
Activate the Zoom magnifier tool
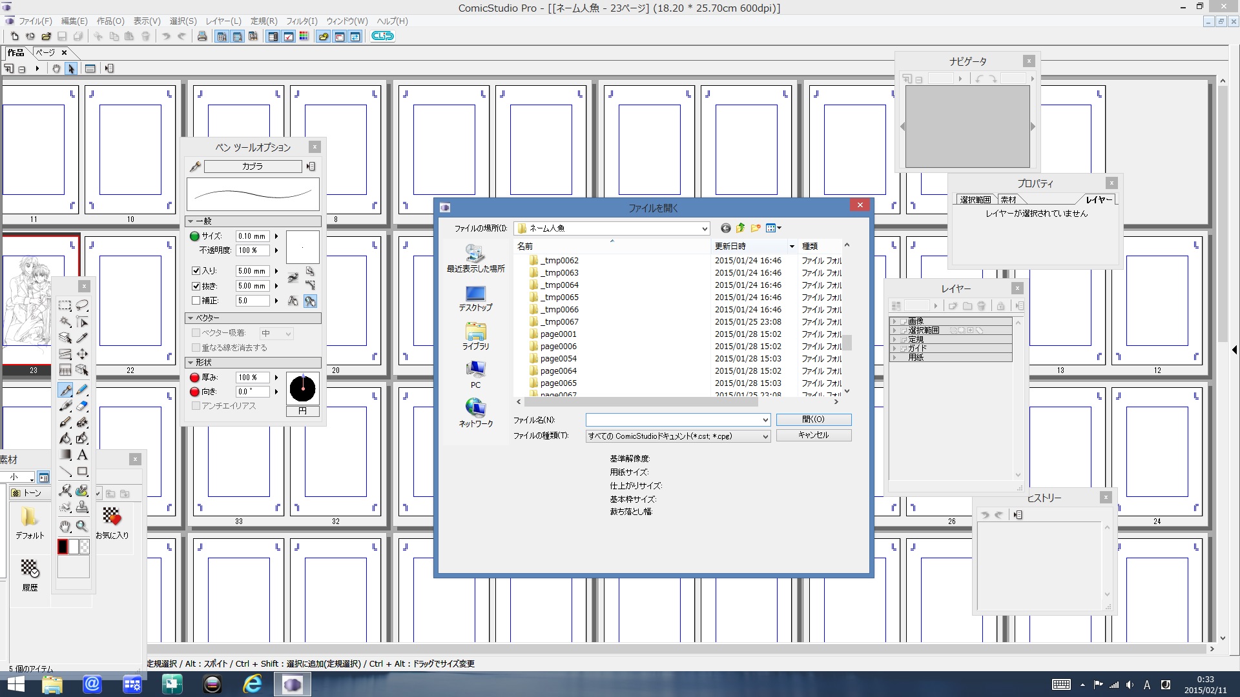click(82, 526)
